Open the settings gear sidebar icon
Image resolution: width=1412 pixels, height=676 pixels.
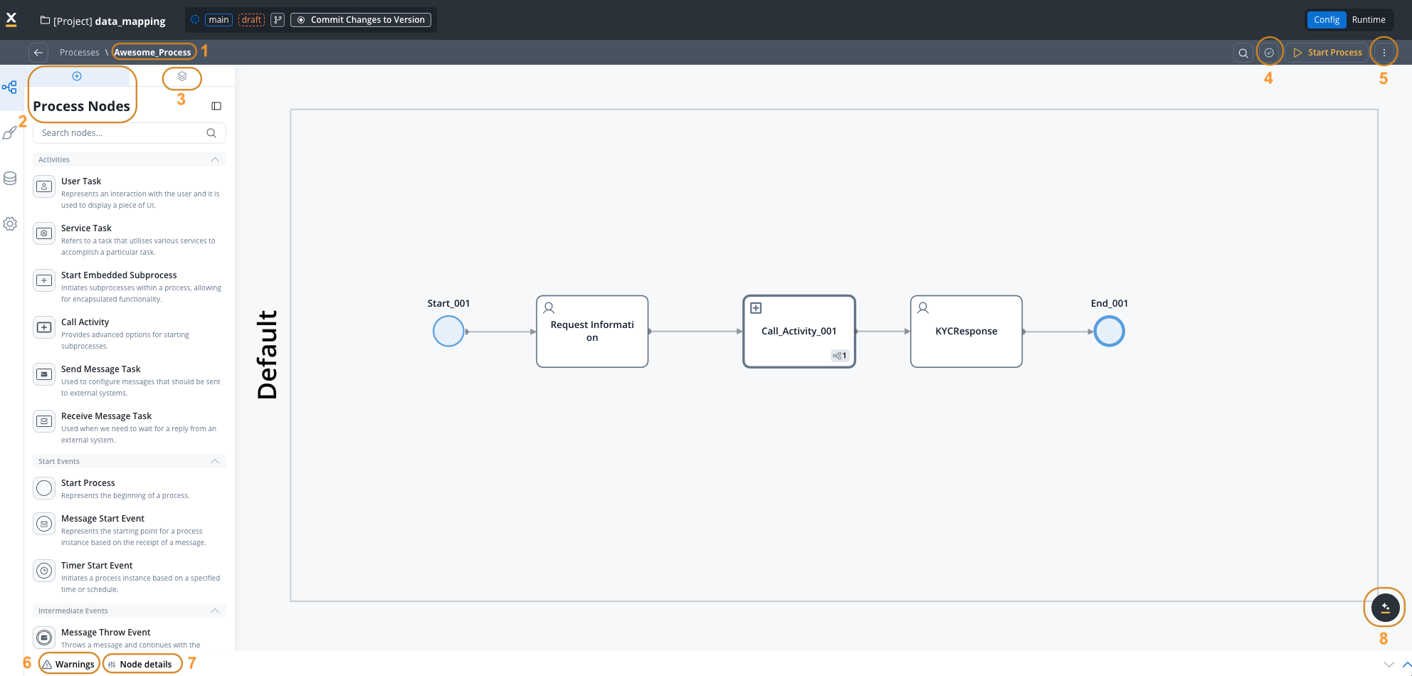click(x=10, y=224)
